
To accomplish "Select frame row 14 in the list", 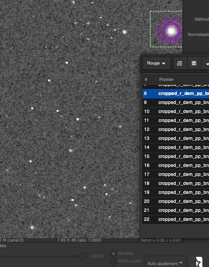I will (176, 147).
